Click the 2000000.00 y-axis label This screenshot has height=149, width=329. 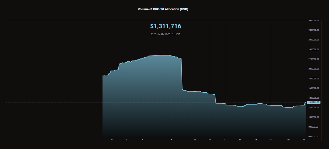pos(314,69)
